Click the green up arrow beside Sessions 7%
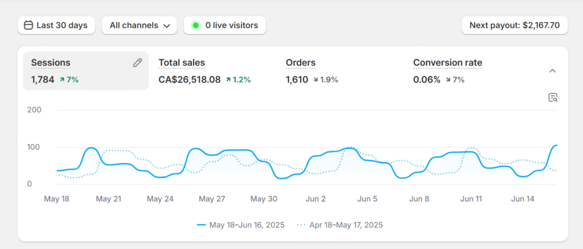This screenshot has width=583, height=249. coord(62,80)
